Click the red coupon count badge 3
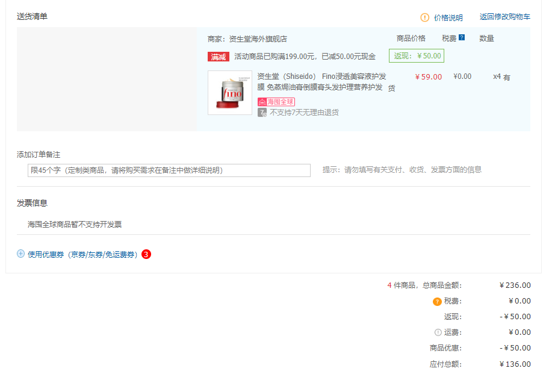The width and height of the screenshot is (543, 377). 146,254
